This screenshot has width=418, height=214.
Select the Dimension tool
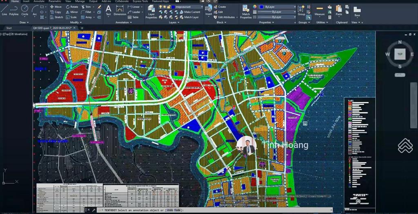click(x=120, y=10)
